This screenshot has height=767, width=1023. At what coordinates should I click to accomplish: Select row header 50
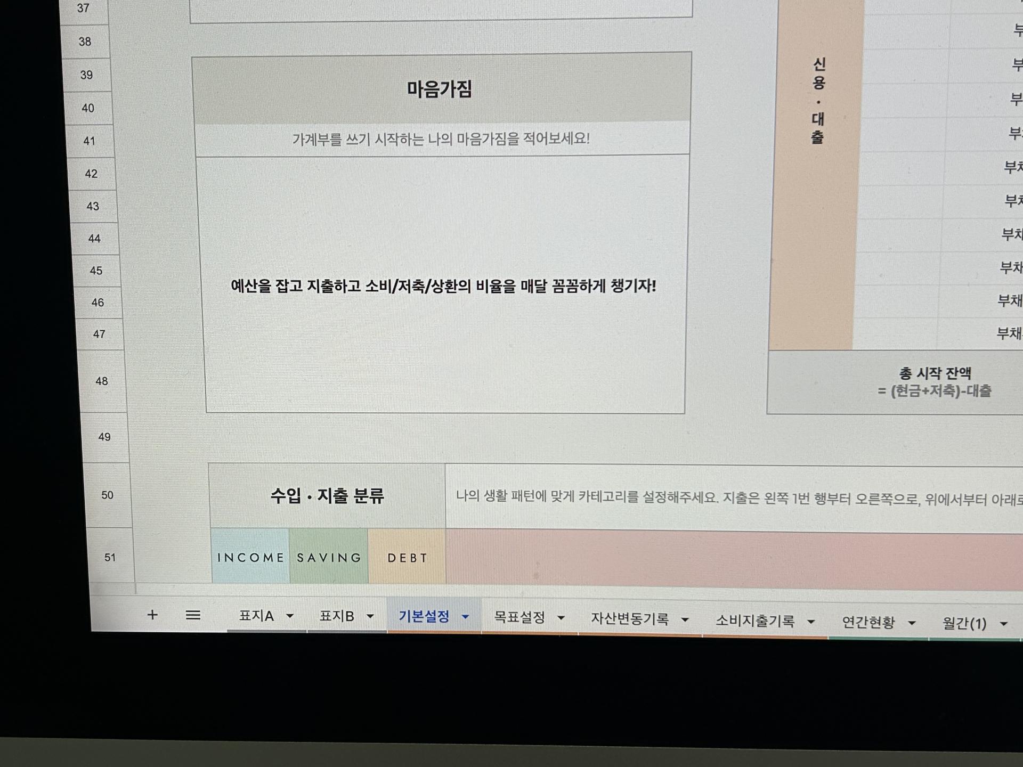[x=108, y=495]
